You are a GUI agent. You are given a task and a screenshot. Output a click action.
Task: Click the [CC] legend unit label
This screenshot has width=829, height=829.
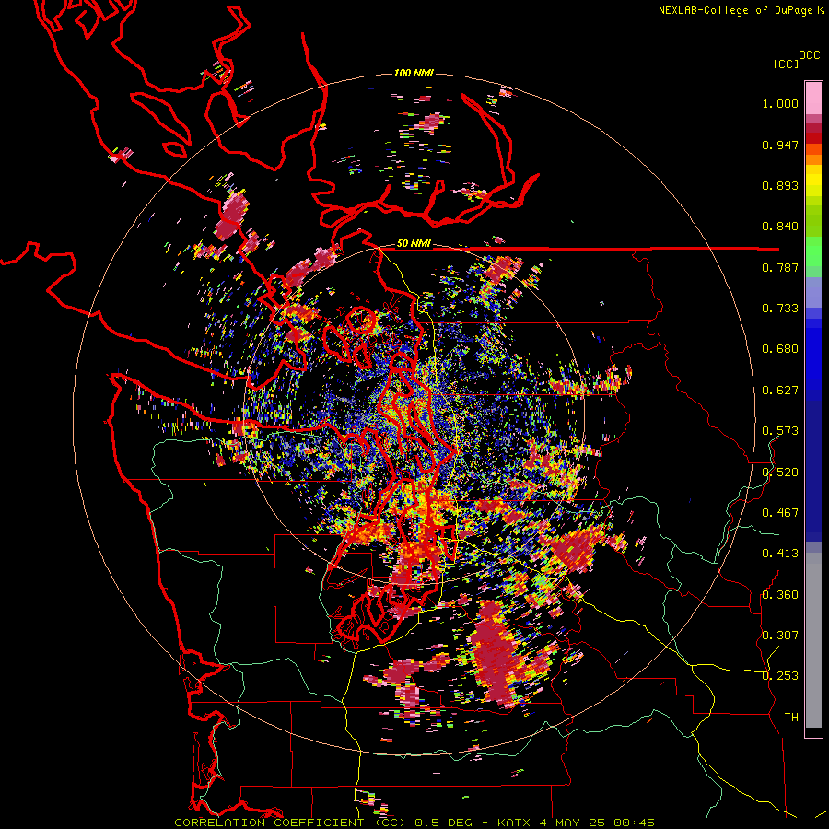coord(786,64)
